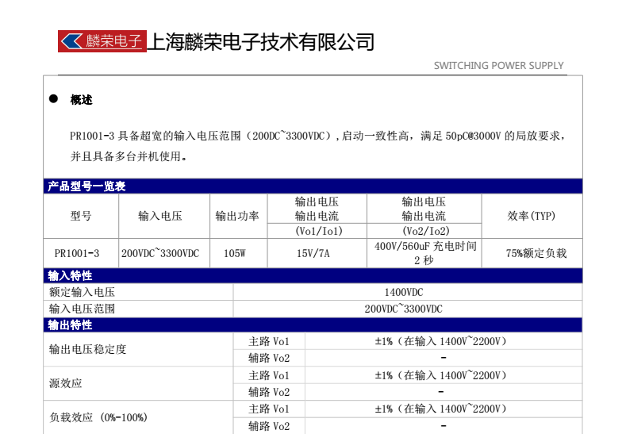Click ±1% value in 源效应 row
The image size is (626, 434).
[x=441, y=375]
